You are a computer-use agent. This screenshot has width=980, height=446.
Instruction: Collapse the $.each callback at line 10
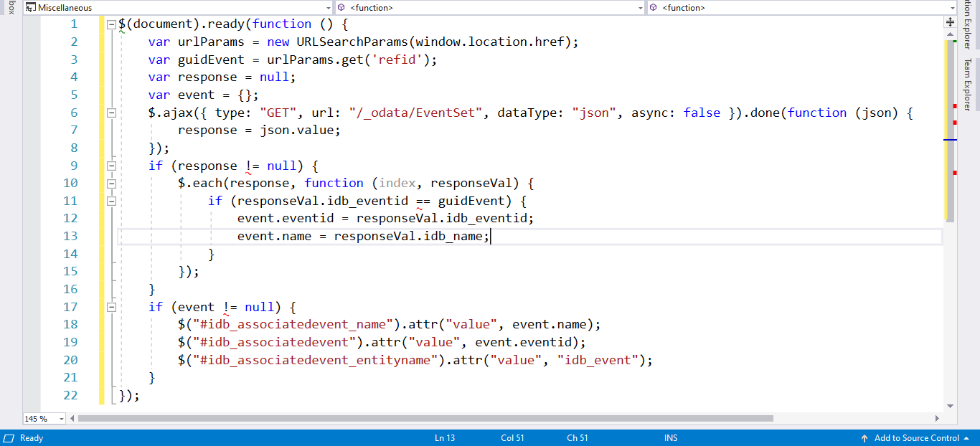pyautogui.click(x=111, y=183)
